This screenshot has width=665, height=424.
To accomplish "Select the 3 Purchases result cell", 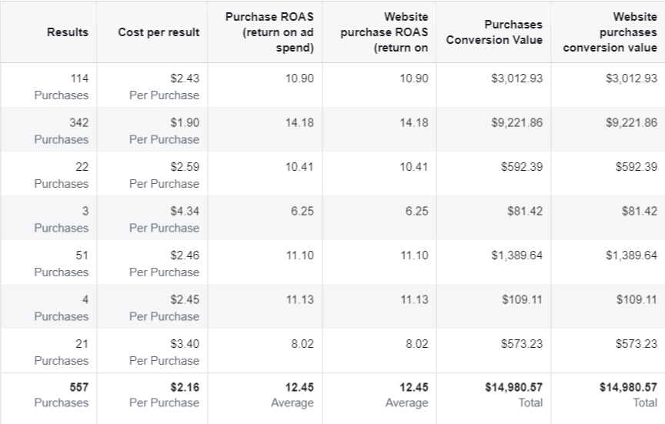I will [x=62, y=219].
